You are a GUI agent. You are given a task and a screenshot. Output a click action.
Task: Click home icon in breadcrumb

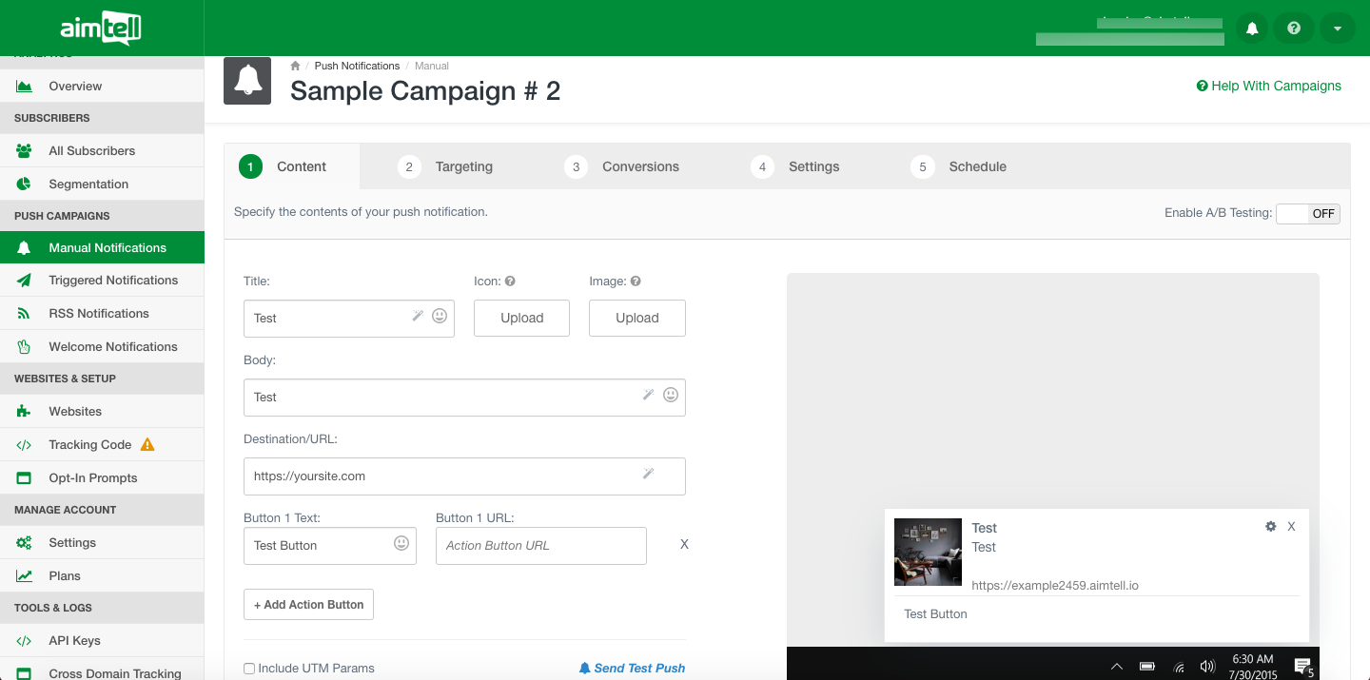click(296, 66)
